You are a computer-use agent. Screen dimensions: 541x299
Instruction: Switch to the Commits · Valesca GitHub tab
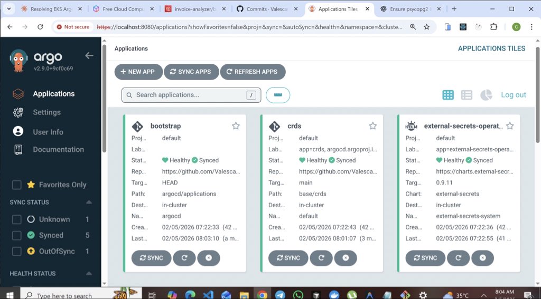267,9
